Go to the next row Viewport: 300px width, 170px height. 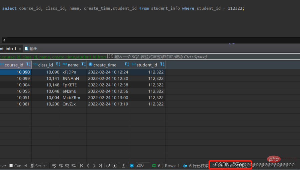coord(94,166)
